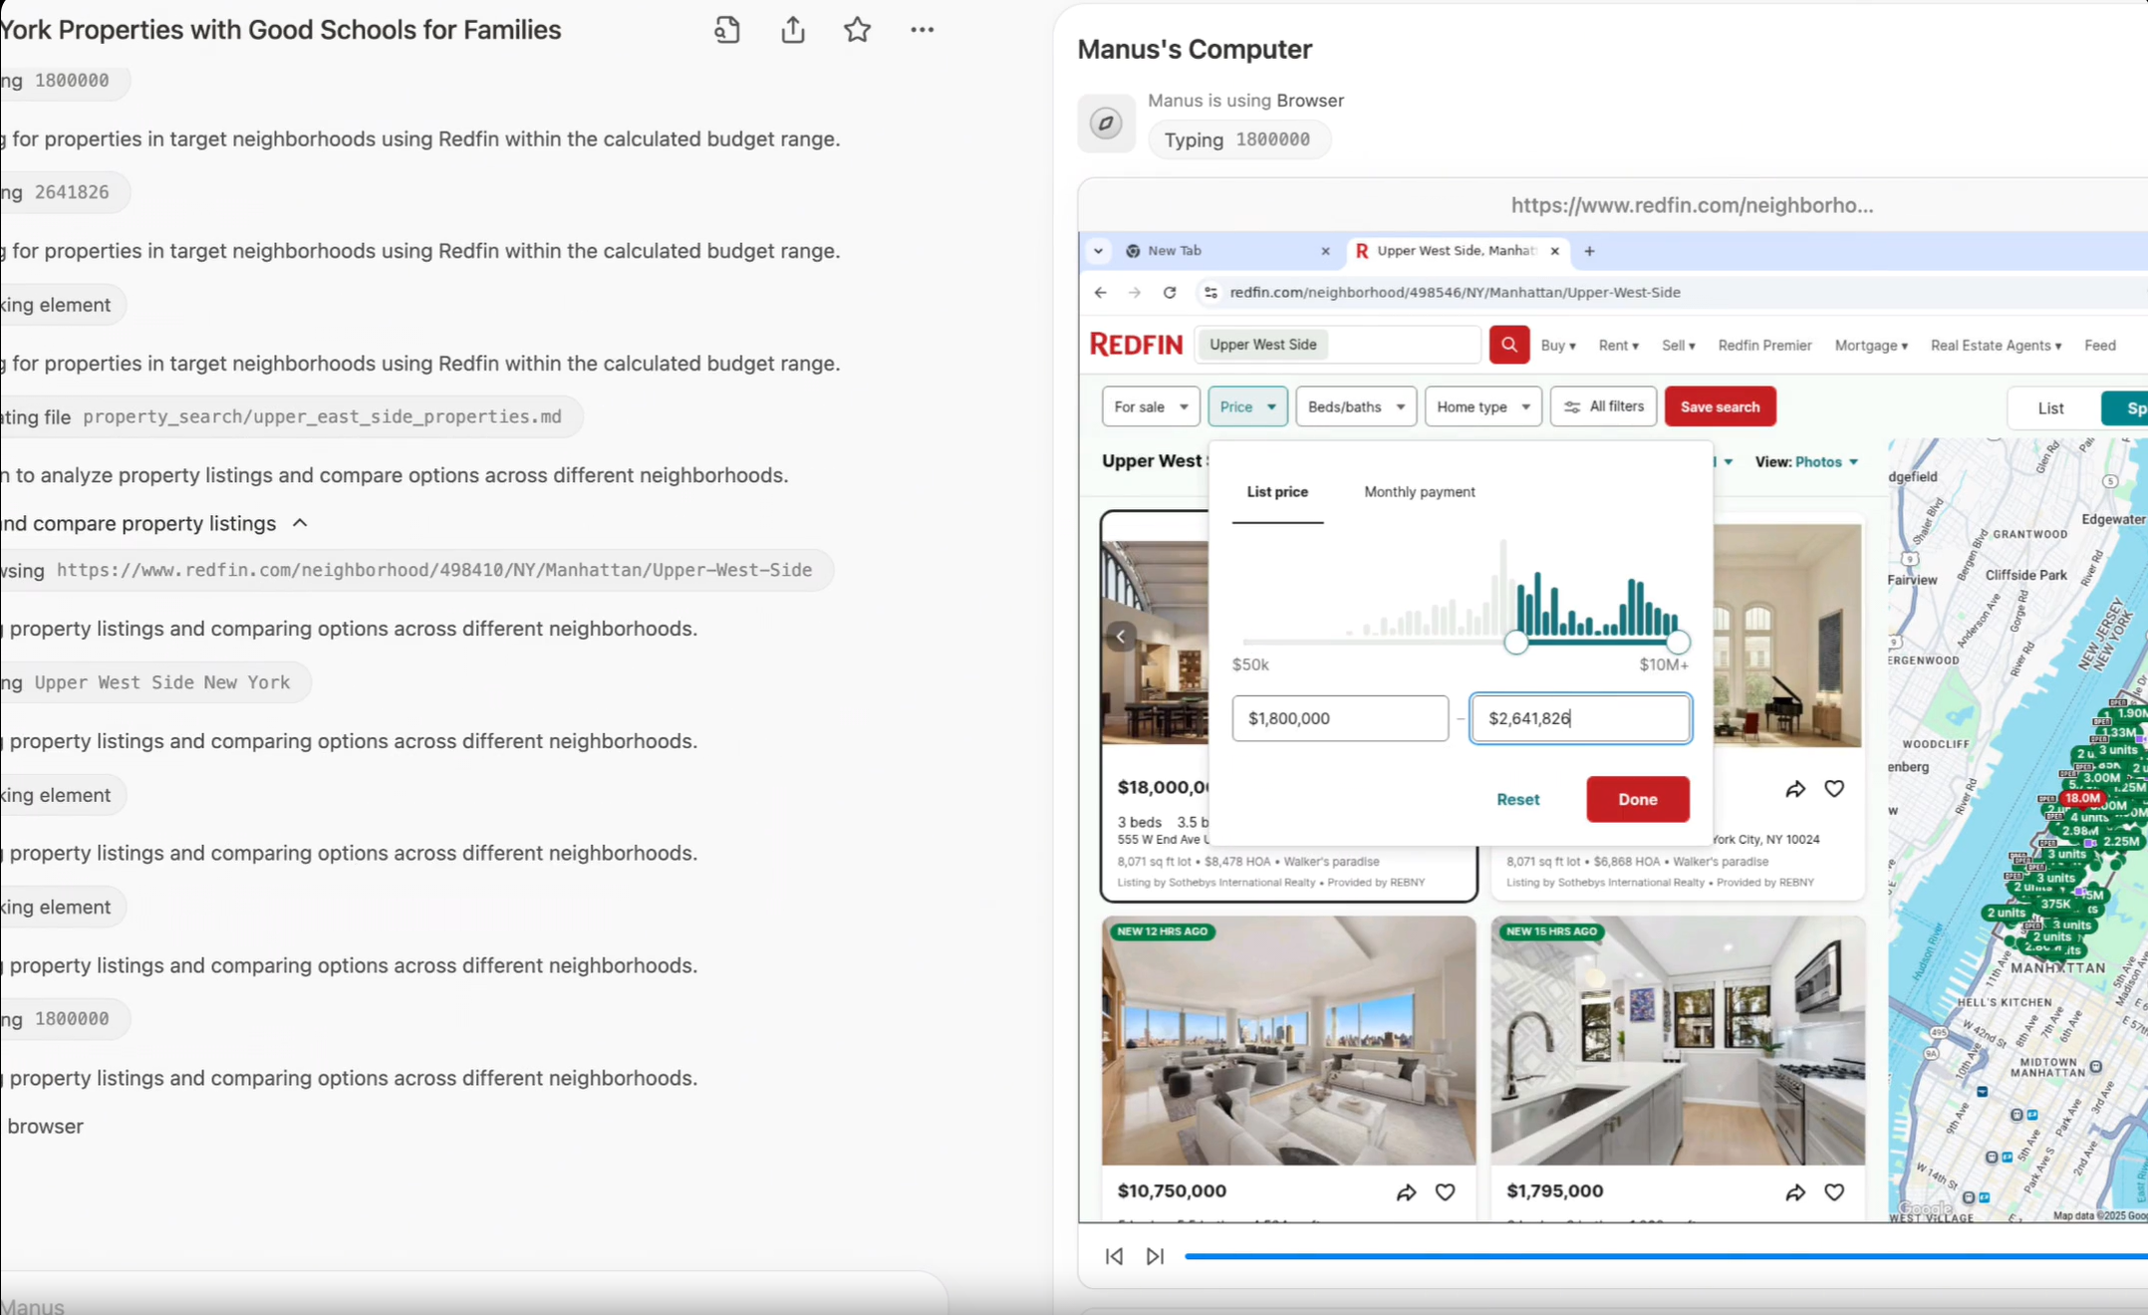The height and width of the screenshot is (1315, 2148).
Task: Favorite the $1,795,000 listing with heart
Action: (x=1834, y=1192)
